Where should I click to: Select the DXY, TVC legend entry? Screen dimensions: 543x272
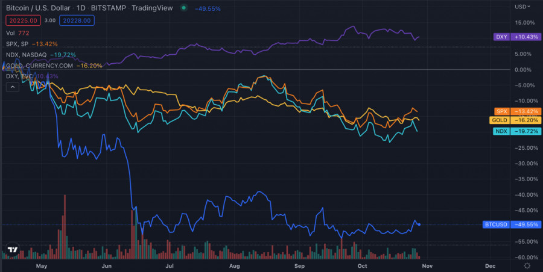click(x=32, y=76)
